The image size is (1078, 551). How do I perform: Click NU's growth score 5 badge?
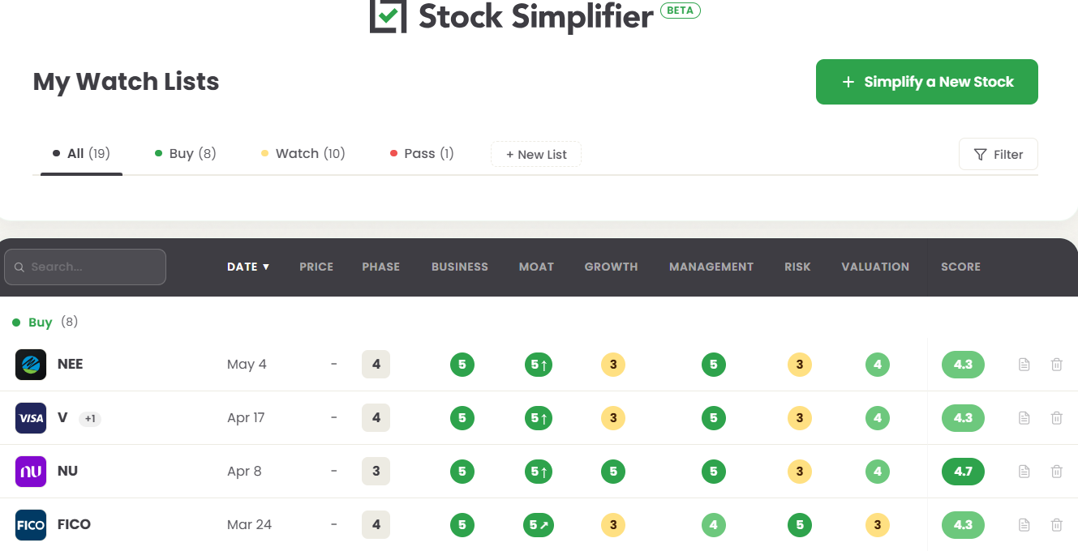(613, 472)
